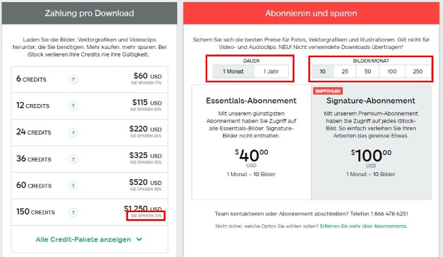Pick 50 Bilder/Monat option
The width and height of the screenshot is (443, 257).
pyautogui.click(x=367, y=71)
